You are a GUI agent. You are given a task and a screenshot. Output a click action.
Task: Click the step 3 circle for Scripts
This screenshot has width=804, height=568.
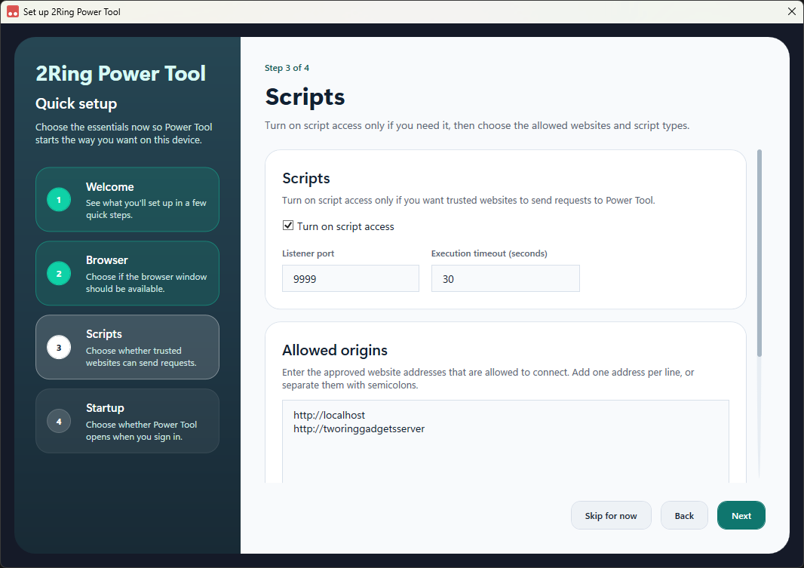point(59,348)
